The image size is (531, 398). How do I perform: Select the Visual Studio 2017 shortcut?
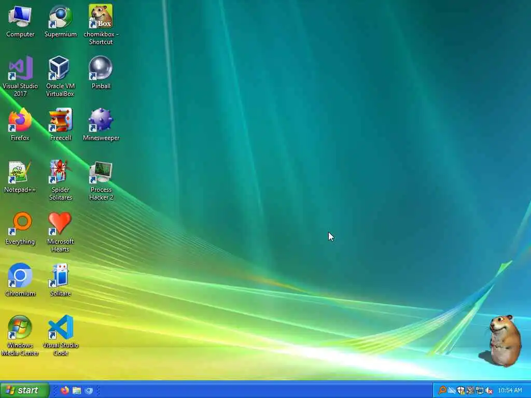(x=20, y=77)
